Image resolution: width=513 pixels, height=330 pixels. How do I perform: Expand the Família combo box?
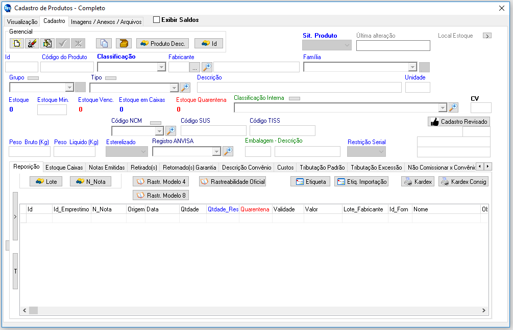point(412,67)
